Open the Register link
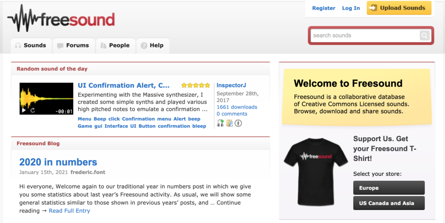The height and width of the screenshot is (223, 445). [324, 8]
